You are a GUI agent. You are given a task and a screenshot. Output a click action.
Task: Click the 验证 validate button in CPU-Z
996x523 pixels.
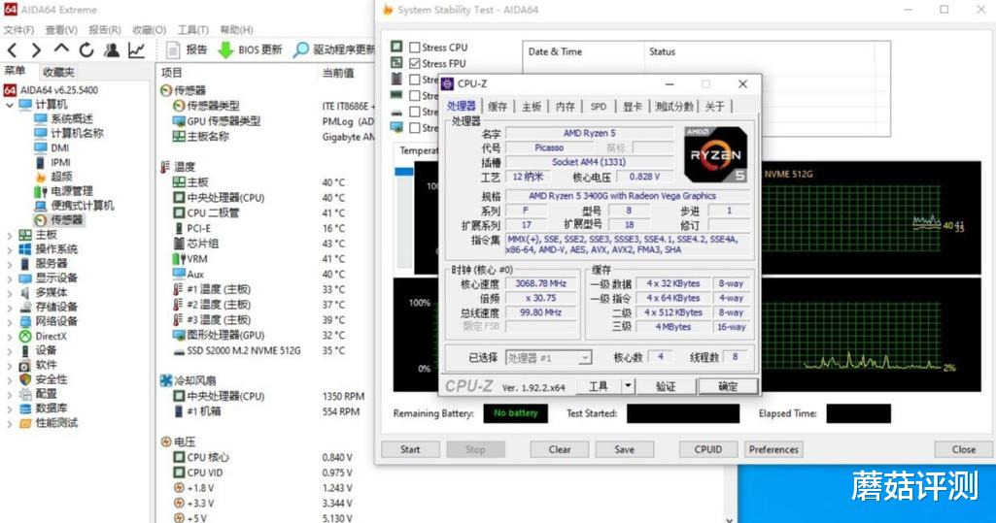(x=666, y=386)
